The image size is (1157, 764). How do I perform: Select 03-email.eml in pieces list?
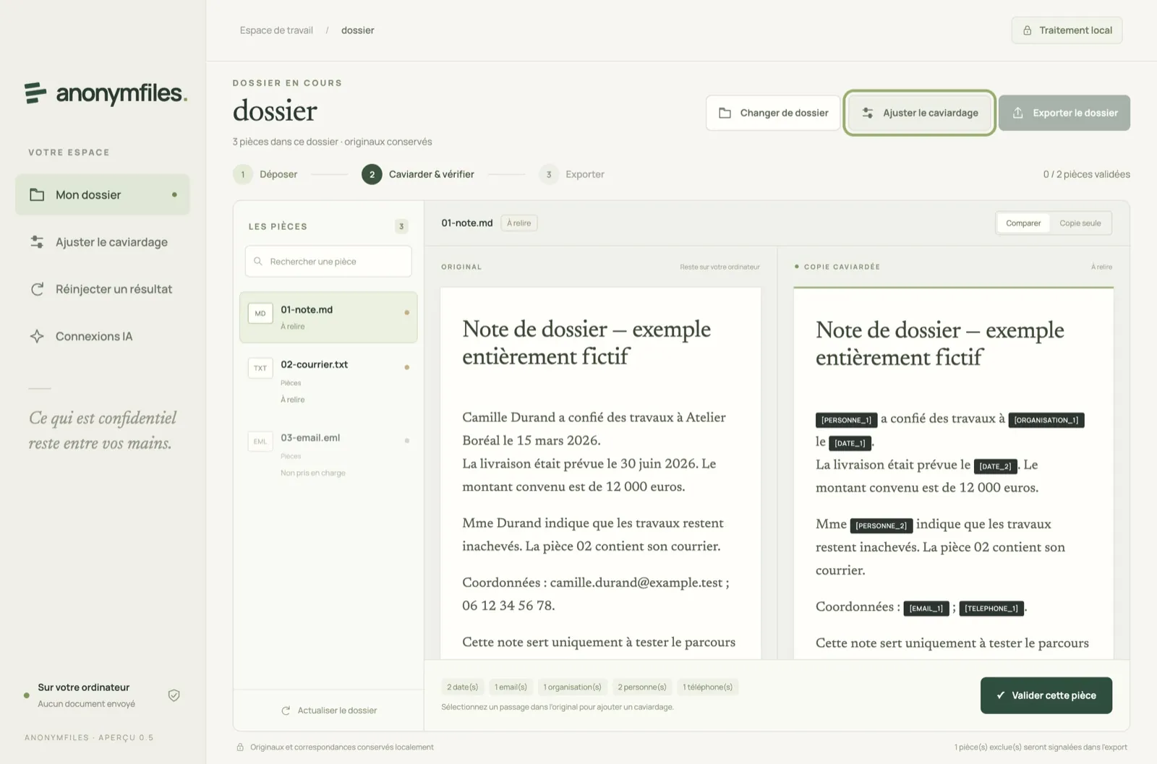click(x=328, y=455)
